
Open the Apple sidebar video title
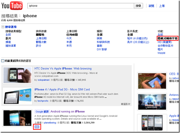click(x=174, y=116)
